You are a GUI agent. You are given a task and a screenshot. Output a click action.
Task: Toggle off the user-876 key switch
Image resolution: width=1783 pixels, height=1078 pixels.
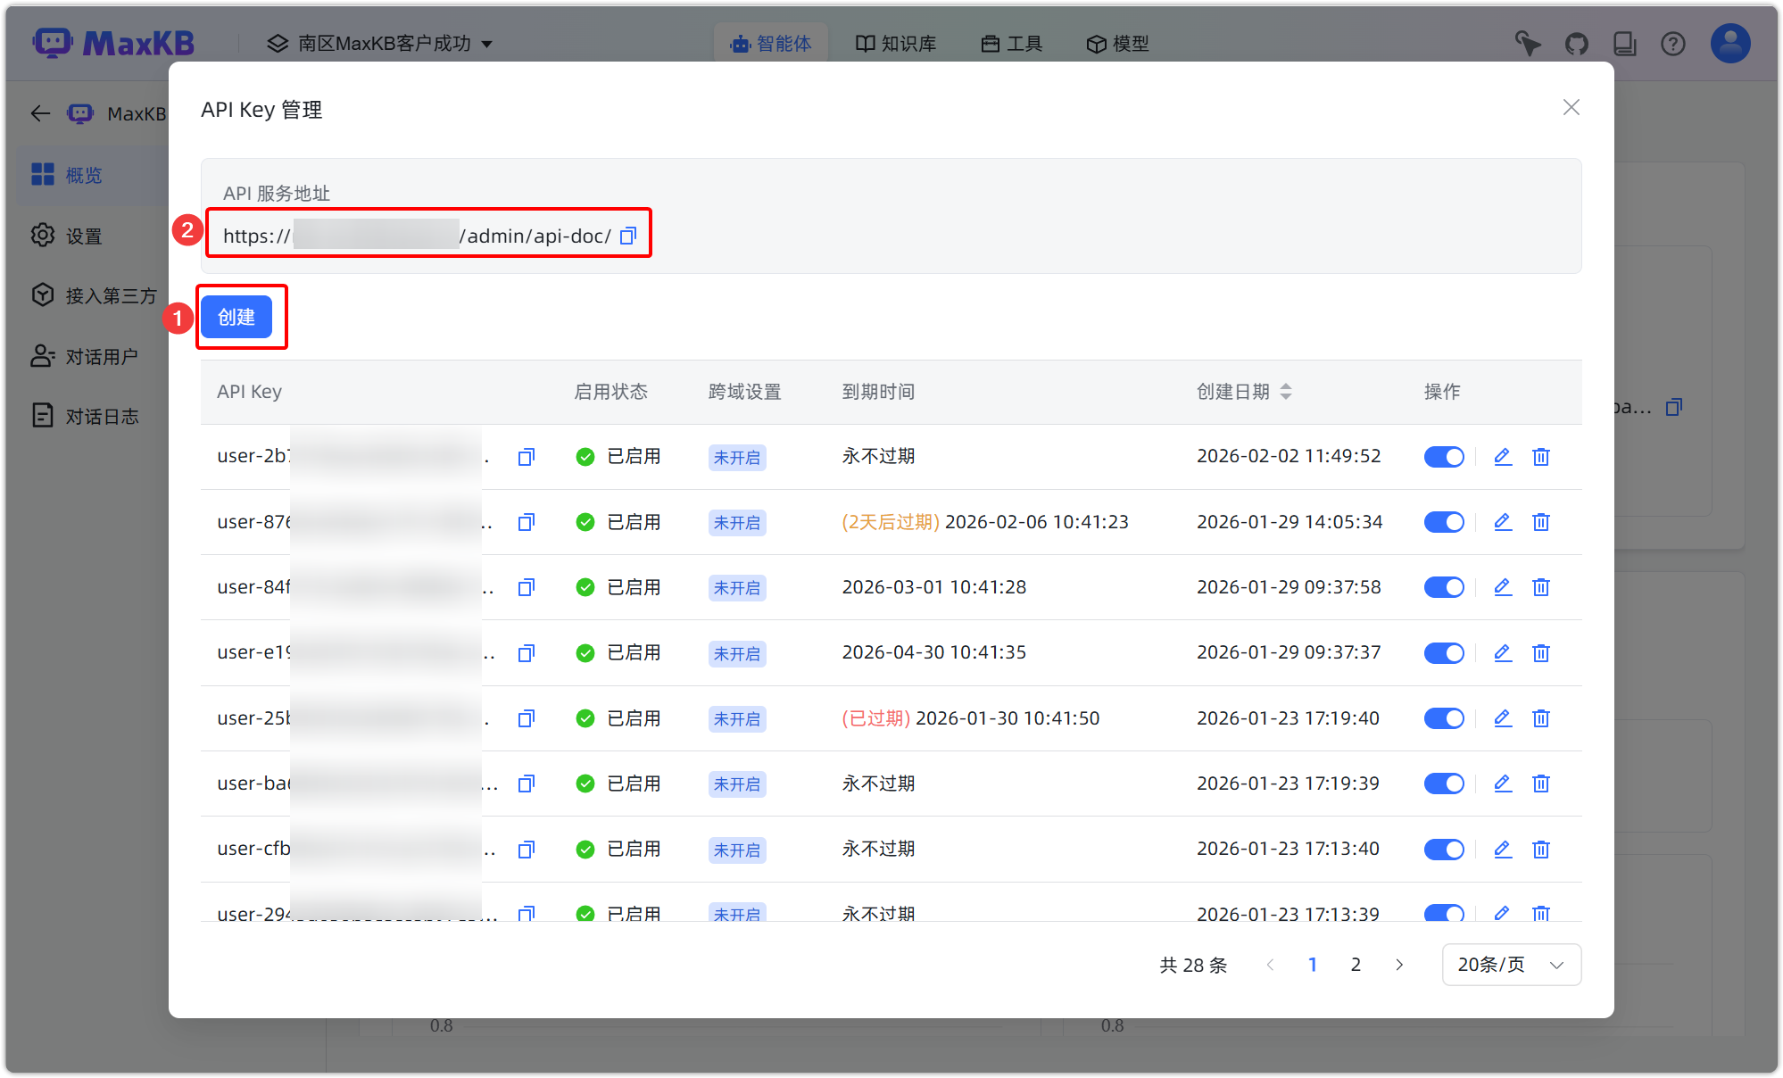click(x=1444, y=522)
